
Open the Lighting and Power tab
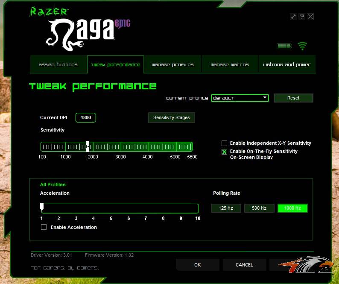(287, 64)
